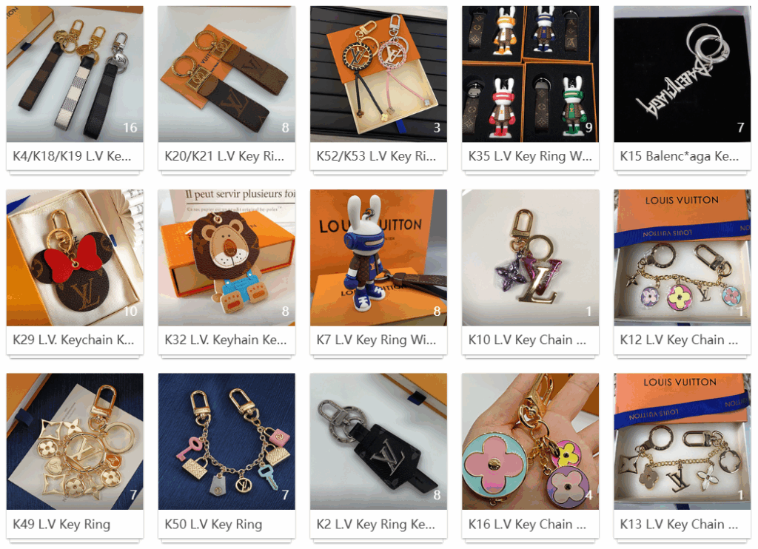Click the 'K50 L.V Key Ring' title link
This screenshot has width=758, height=549.
click(x=213, y=525)
